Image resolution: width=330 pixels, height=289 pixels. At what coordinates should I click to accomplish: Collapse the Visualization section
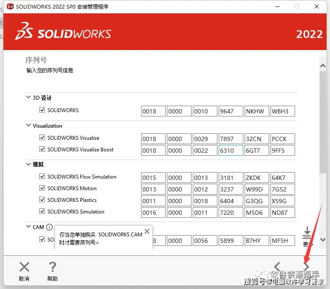tap(28, 125)
